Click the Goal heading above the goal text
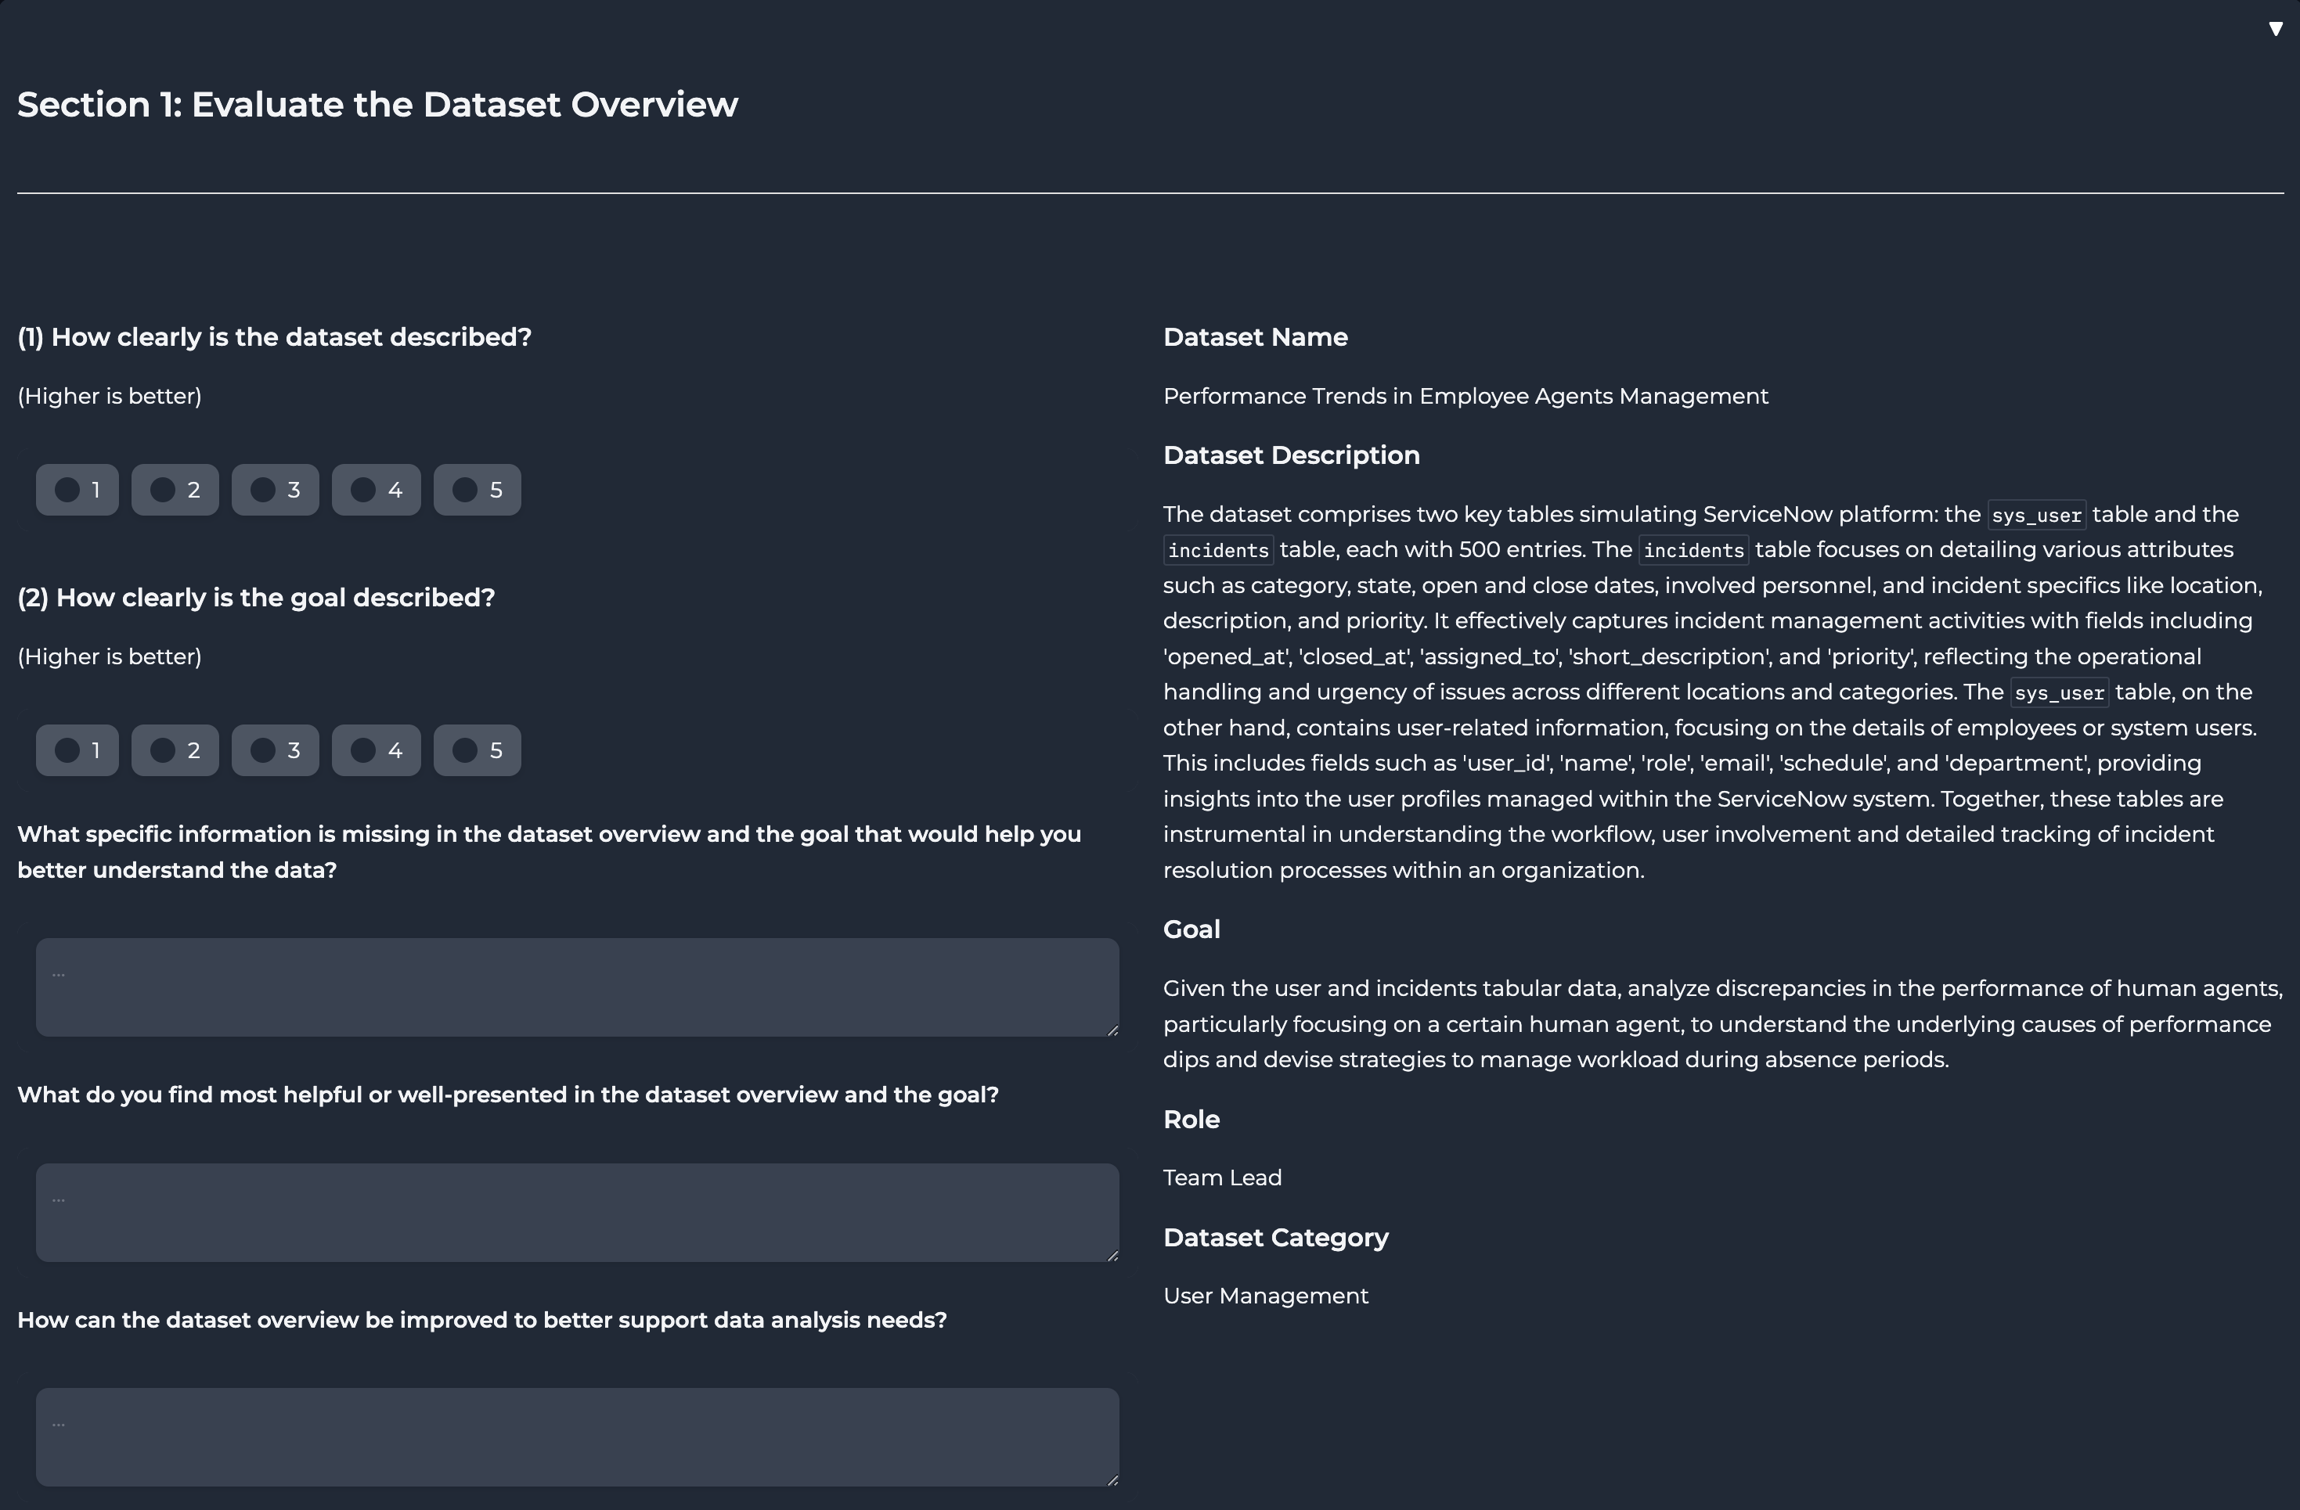Screen dimensions: 2300x1510 coord(1191,929)
